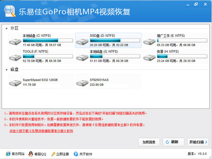
Task: Click the window title 乐易佳GoPro相机MP4视频恢复
Action: pyautogui.click(x=74, y=12)
